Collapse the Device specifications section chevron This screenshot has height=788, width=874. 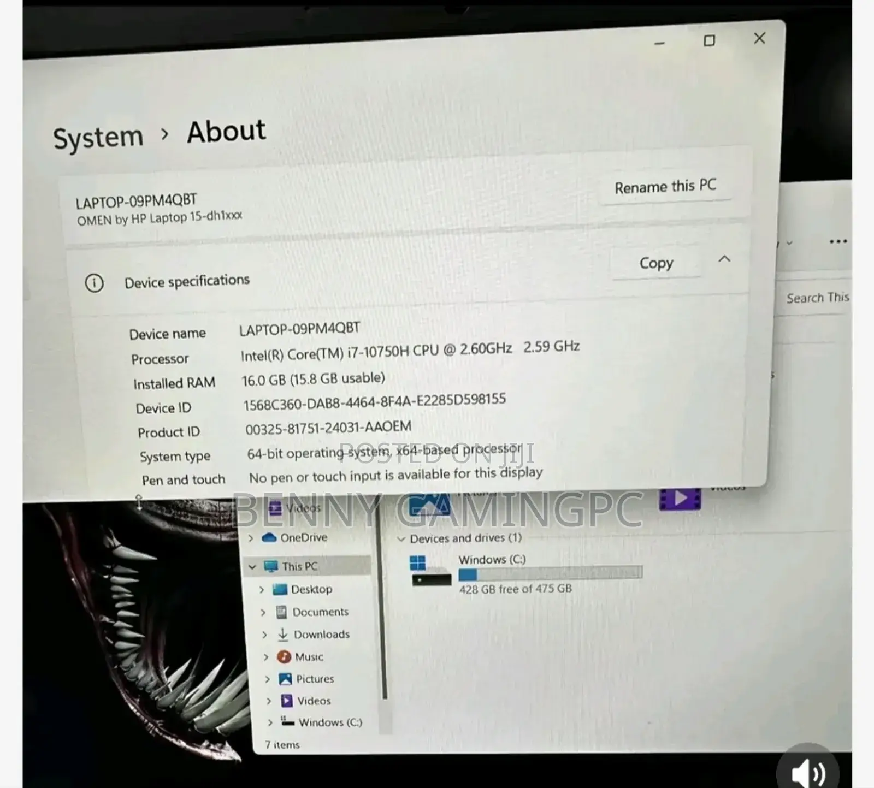click(x=724, y=259)
